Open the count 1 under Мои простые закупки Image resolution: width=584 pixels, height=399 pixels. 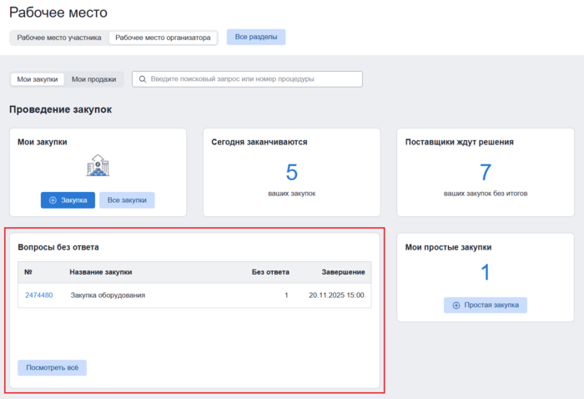(485, 272)
